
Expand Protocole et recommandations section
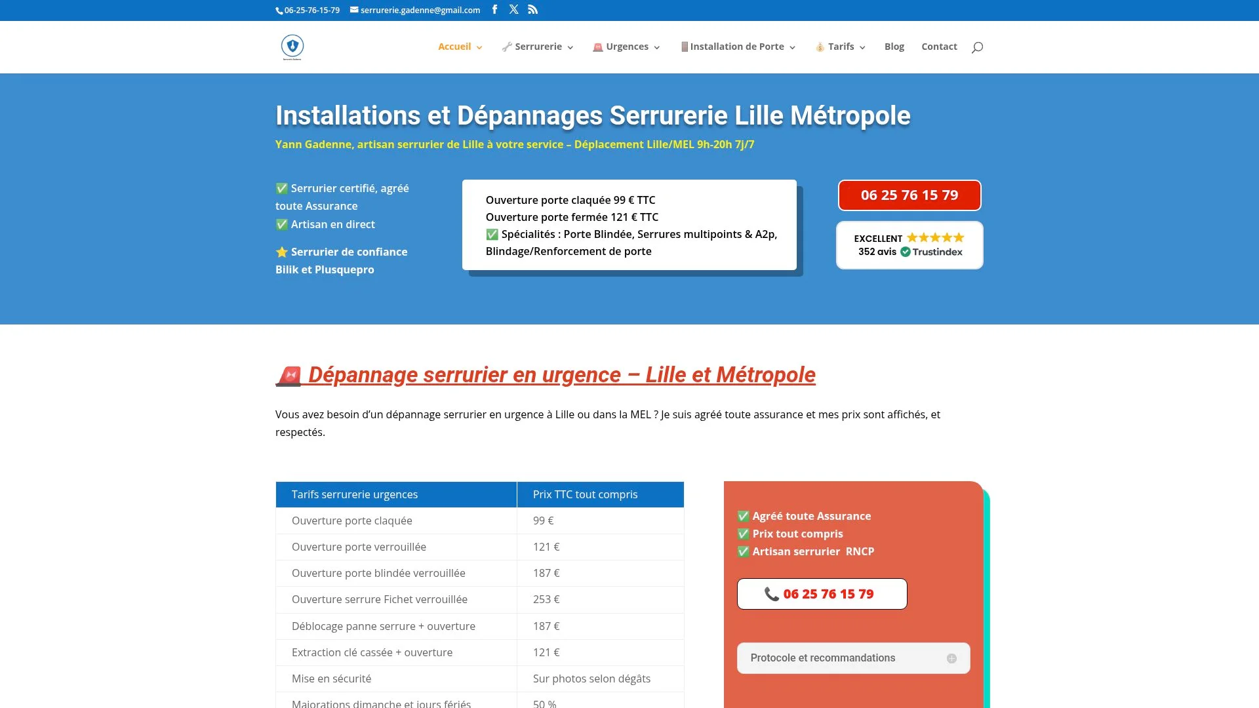pos(951,658)
